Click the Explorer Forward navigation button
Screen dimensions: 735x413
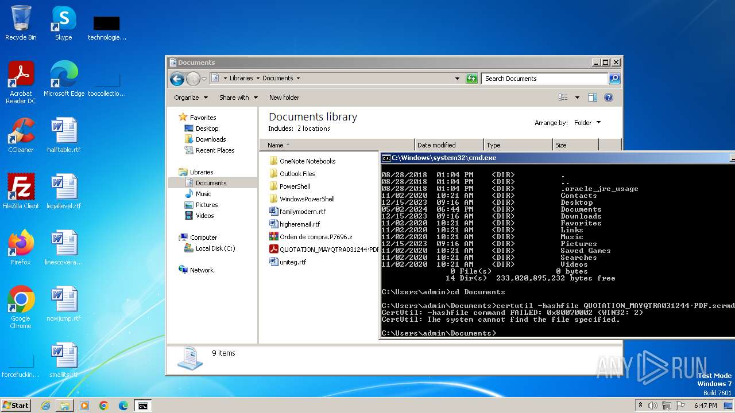193,79
